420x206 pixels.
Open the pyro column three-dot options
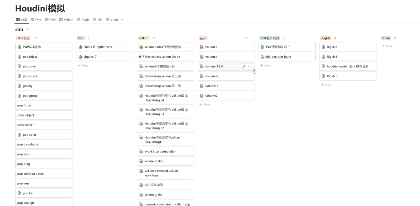(x=247, y=38)
